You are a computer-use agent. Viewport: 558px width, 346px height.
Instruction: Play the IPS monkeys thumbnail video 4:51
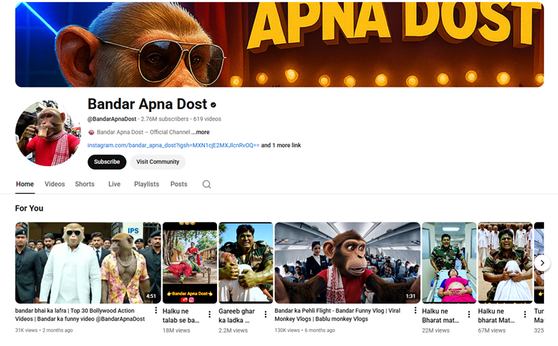[88, 263]
